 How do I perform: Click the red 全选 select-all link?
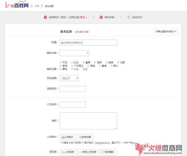pos(85,69)
